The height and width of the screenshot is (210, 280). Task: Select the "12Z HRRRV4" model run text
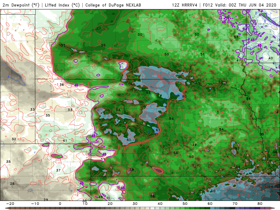pos(185,5)
